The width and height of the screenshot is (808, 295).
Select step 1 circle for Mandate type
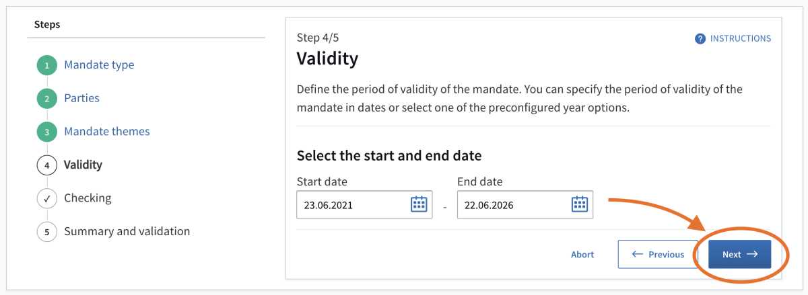(47, 65)
